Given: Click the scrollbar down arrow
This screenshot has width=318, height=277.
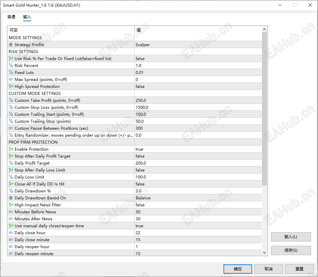Looking at the screenshot, I should pyautogui.click(x=264, y=253).
